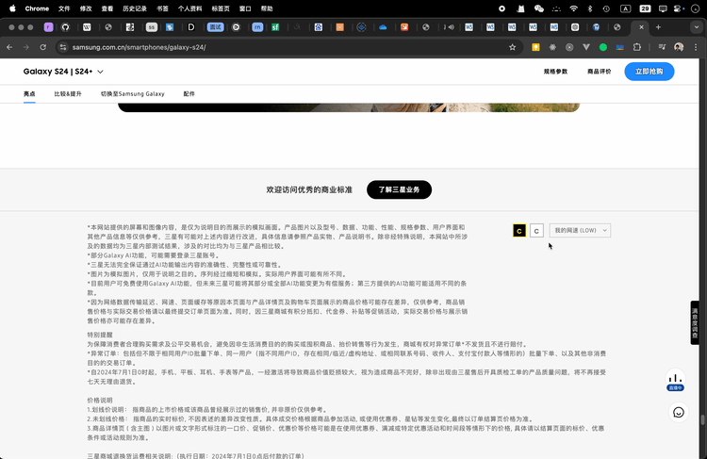Open a new tab with the plus button
The image size is (707, 459).
click(x=658, y=27)
